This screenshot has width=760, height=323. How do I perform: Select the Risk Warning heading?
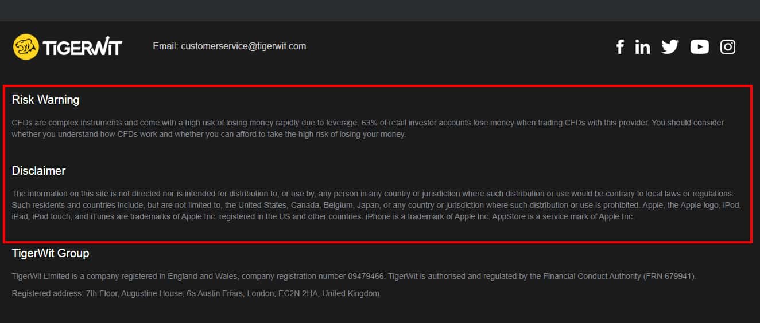click(45, 100)
